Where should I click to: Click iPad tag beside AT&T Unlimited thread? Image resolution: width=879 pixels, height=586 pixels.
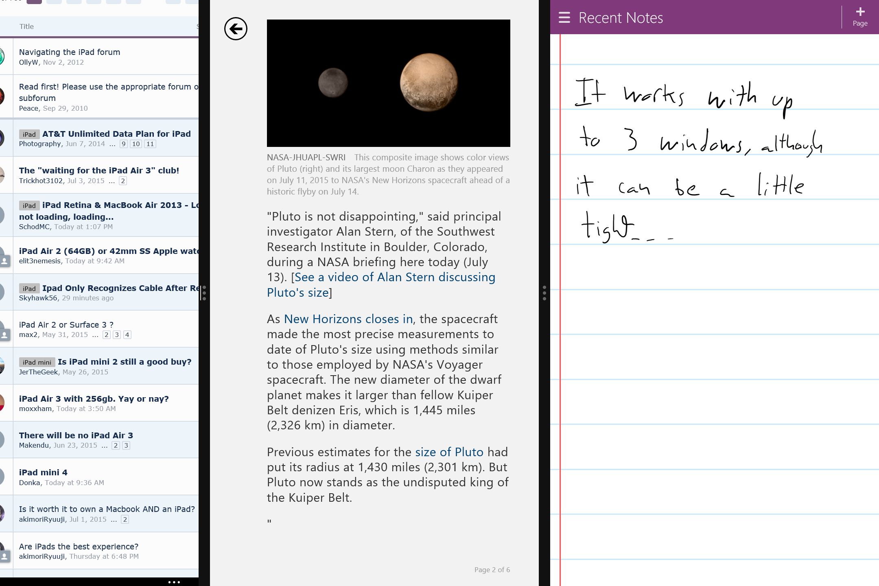[x=29, y=134]
